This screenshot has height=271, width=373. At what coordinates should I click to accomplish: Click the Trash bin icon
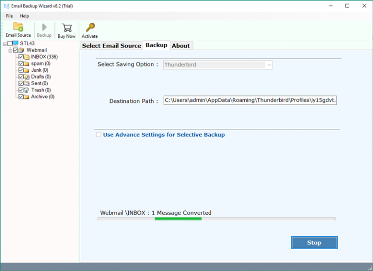click(27, 90)
